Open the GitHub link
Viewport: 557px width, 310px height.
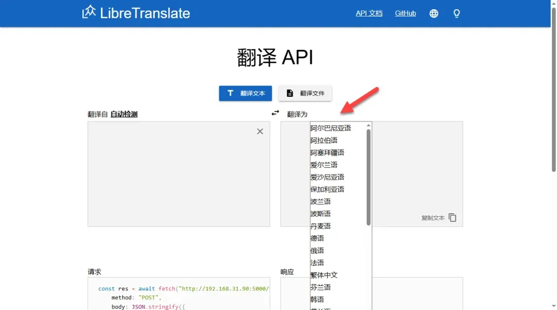tap(405, 13)
